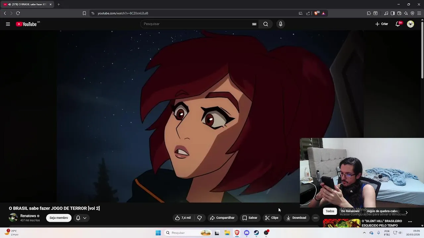Image resolution: width=424 pixels, height=238 pixels.
Task: Open browser extensions puzzle icon
Action: click(369, 13)
